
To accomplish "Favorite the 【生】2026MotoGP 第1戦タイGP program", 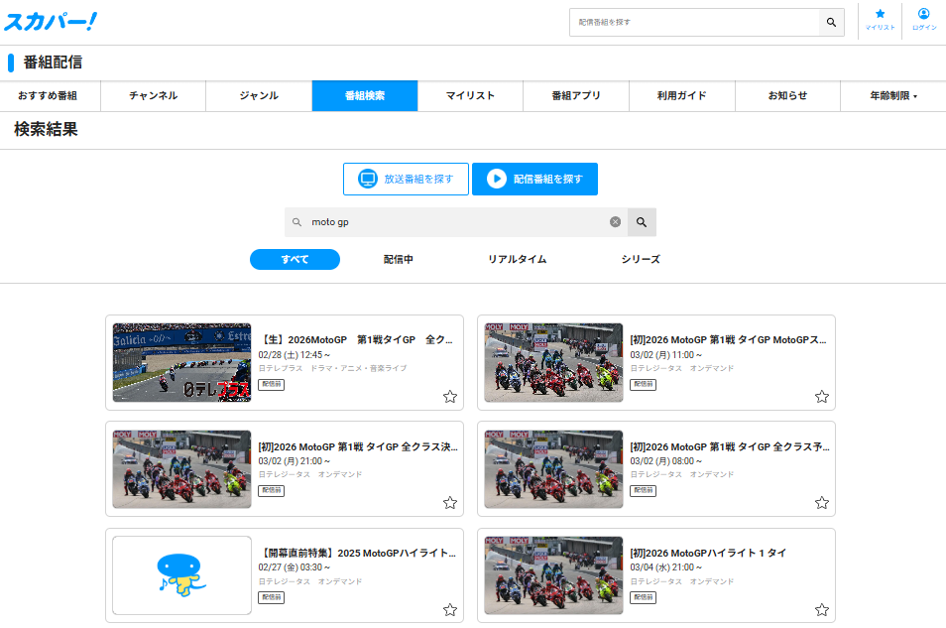I will coord(451,396).
